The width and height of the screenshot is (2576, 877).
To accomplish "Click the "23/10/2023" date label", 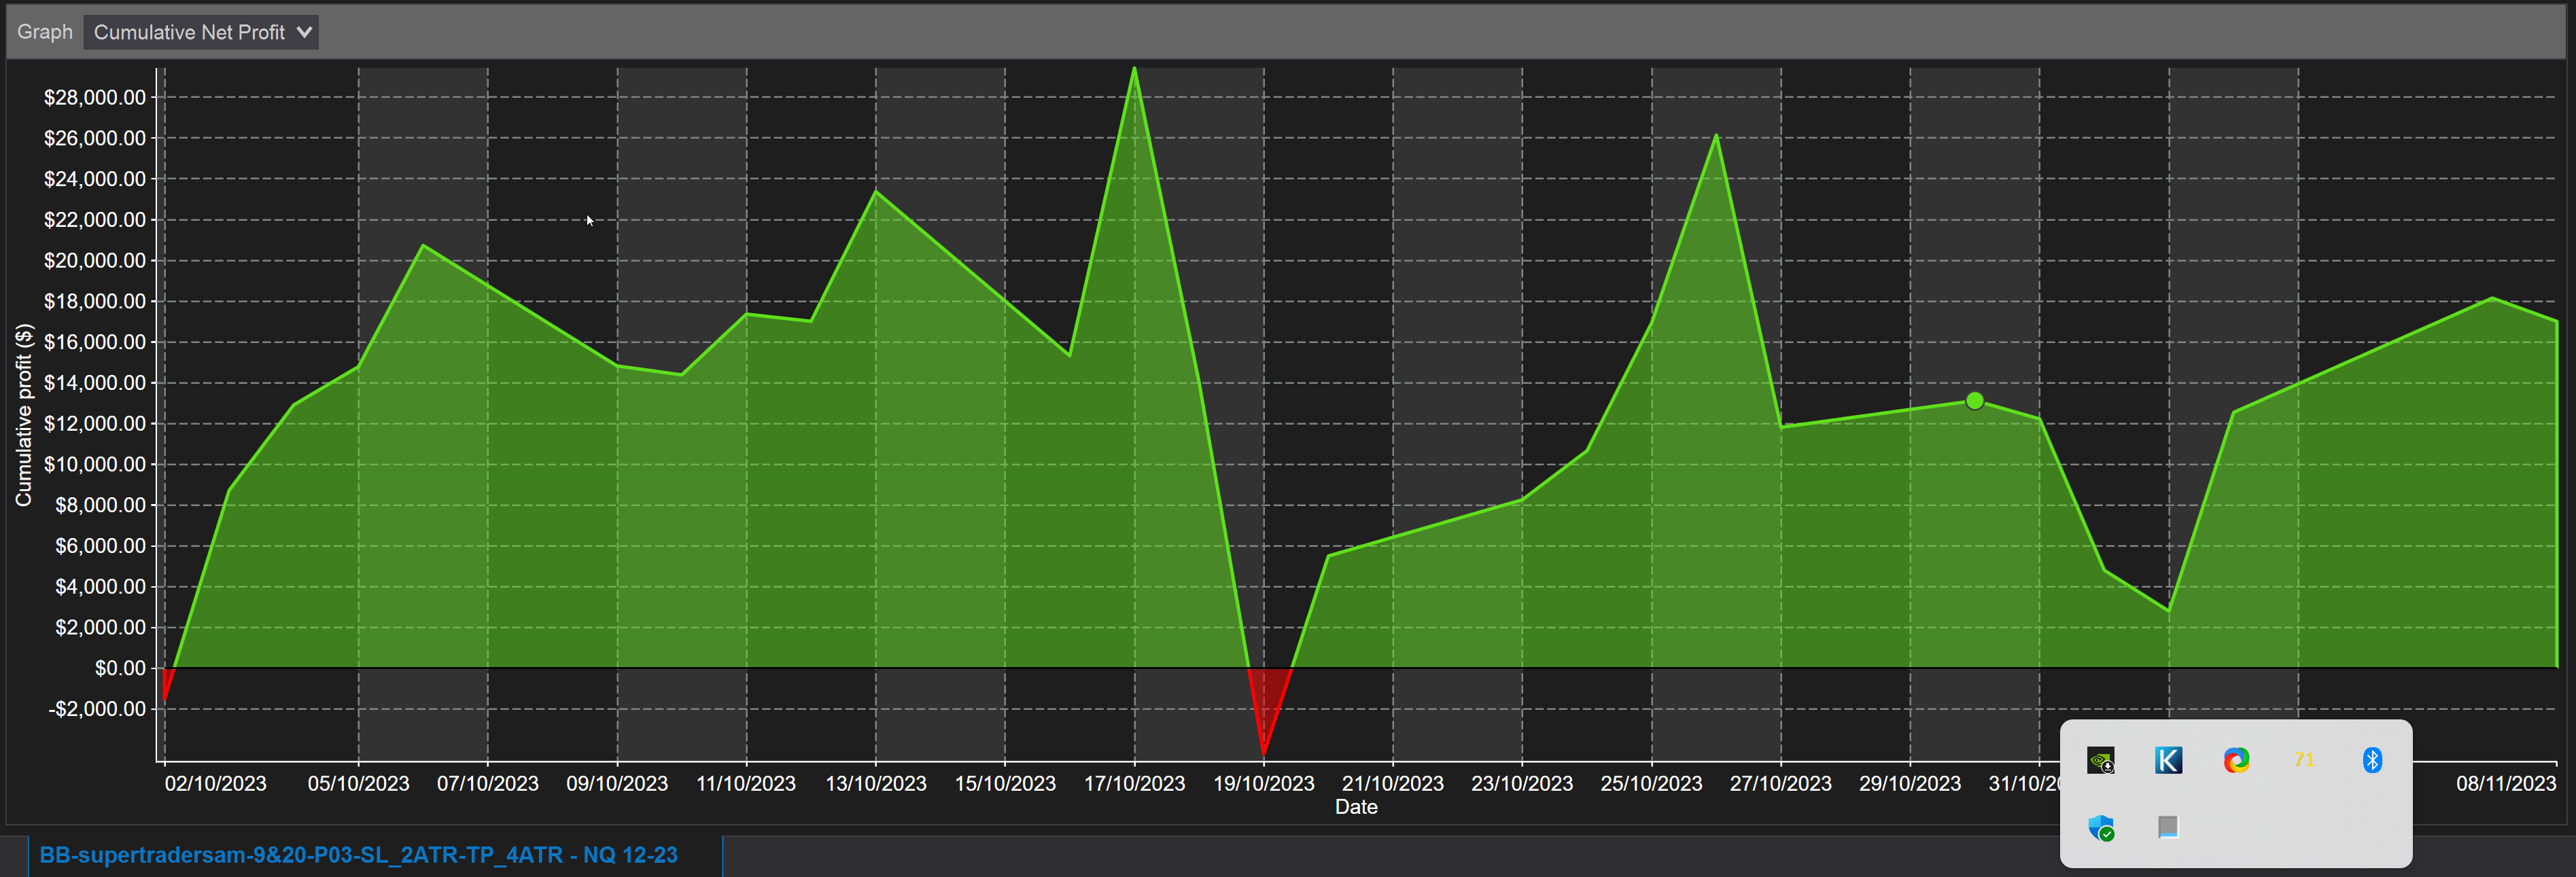I will pyautogui.click(x=1522, y=784).
